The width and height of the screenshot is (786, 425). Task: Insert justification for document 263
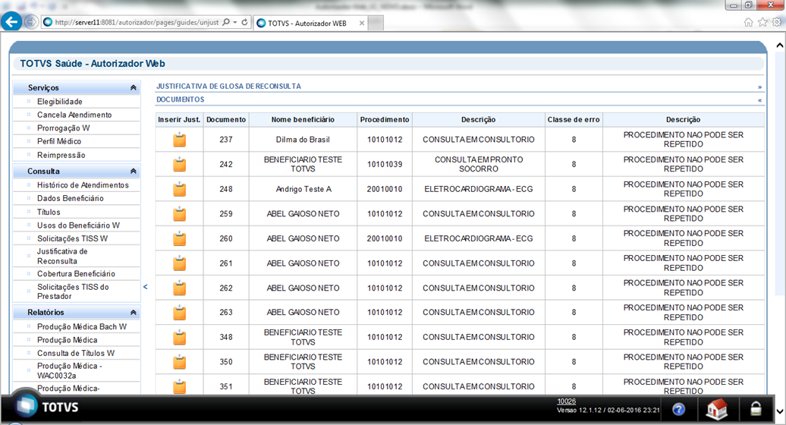180,313
